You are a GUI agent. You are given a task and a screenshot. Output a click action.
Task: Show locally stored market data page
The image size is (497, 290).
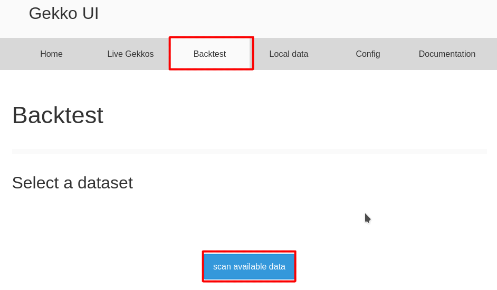tap(289, 54)
